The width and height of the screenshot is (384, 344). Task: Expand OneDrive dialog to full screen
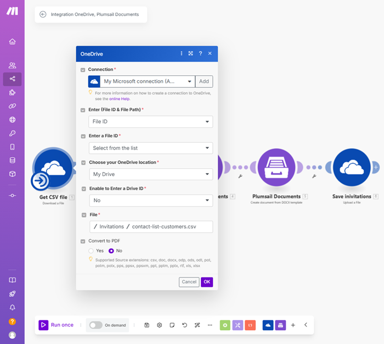tap(190, 53)
